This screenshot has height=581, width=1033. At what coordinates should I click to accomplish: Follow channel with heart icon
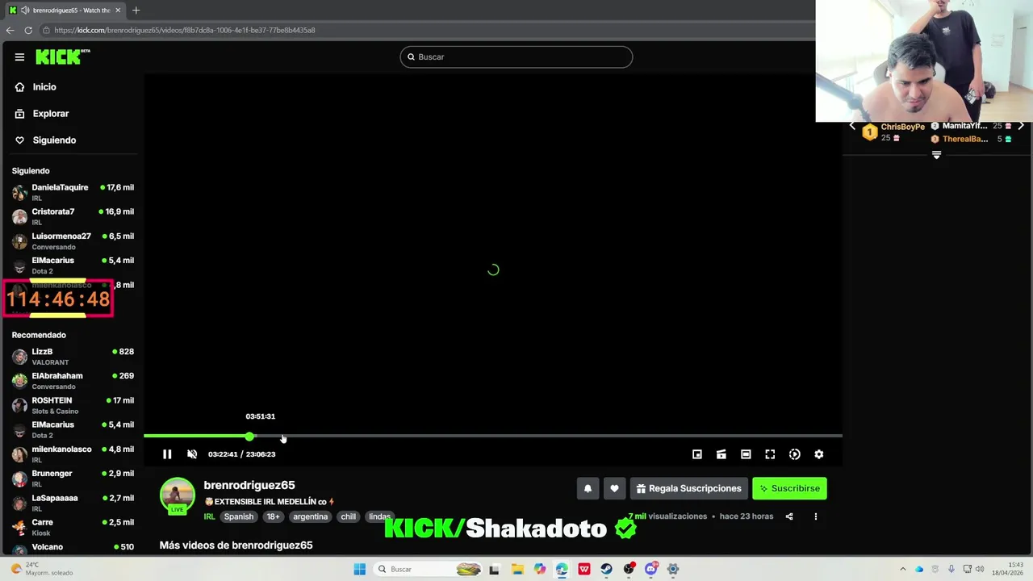coord(614,488)
